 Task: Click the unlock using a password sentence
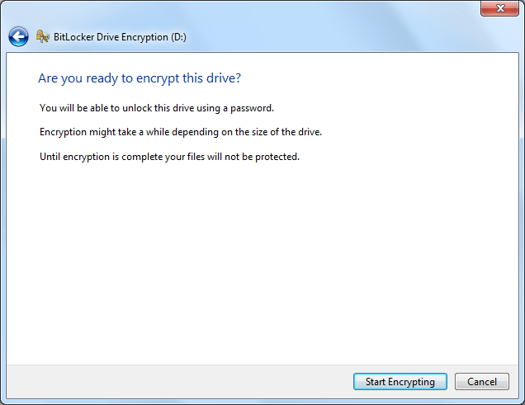tap(157, 108)
